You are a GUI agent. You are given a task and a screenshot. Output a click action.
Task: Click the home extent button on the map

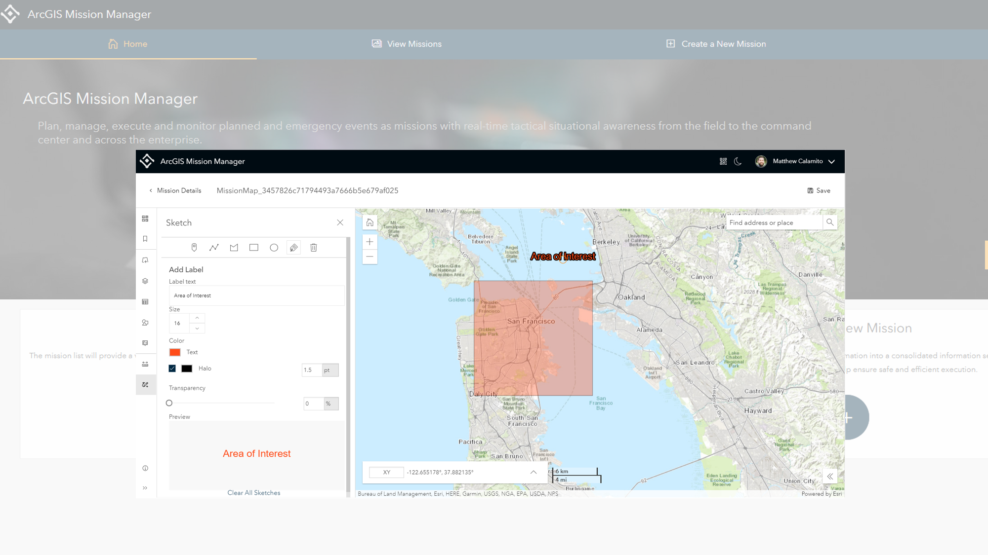[370, 222]
